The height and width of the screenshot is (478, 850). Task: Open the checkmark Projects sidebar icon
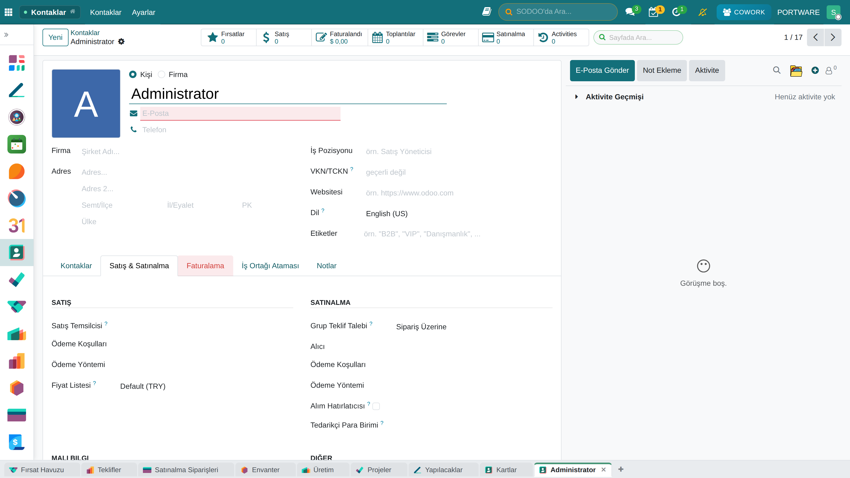(16, 280)
